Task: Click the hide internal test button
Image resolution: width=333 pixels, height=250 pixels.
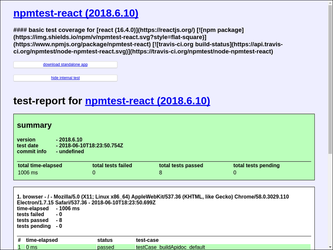Action: pos(65,78)
